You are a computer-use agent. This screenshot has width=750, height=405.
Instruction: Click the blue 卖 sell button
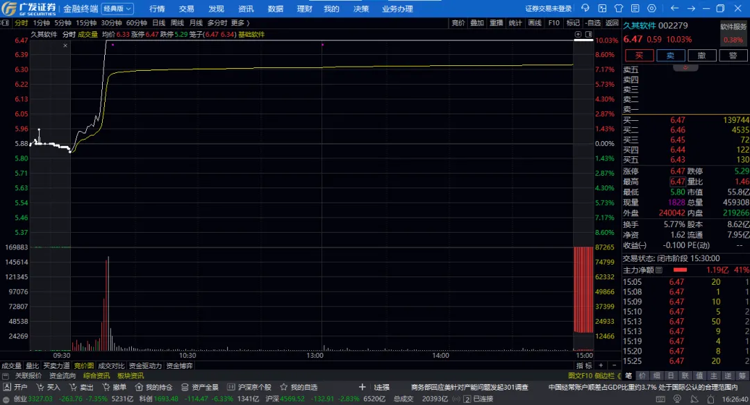click(671, 56)
